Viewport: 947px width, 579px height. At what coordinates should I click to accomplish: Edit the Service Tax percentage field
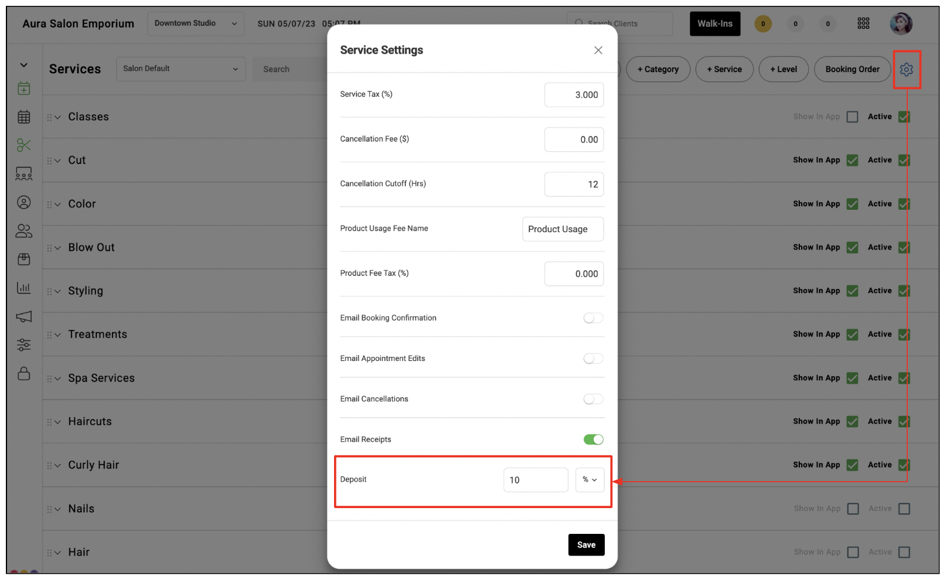(574, 95)
